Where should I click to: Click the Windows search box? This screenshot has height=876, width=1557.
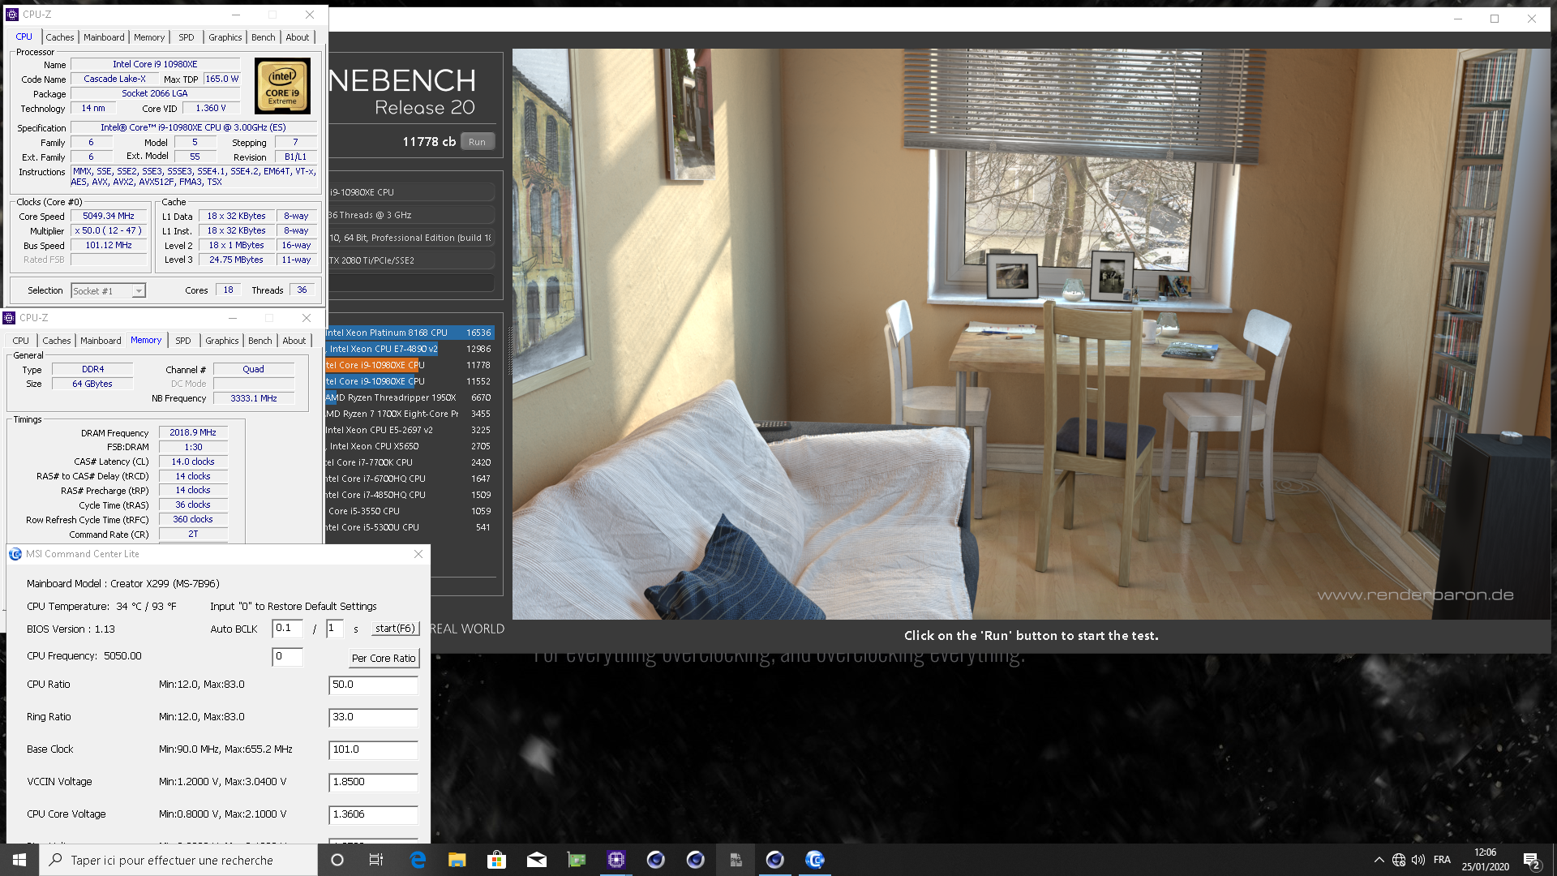tap(178, 860)
